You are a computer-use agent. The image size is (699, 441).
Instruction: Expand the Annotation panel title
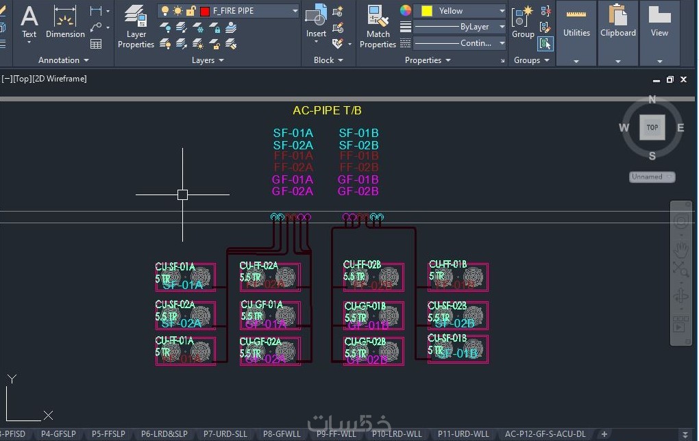tap(63, 60)
